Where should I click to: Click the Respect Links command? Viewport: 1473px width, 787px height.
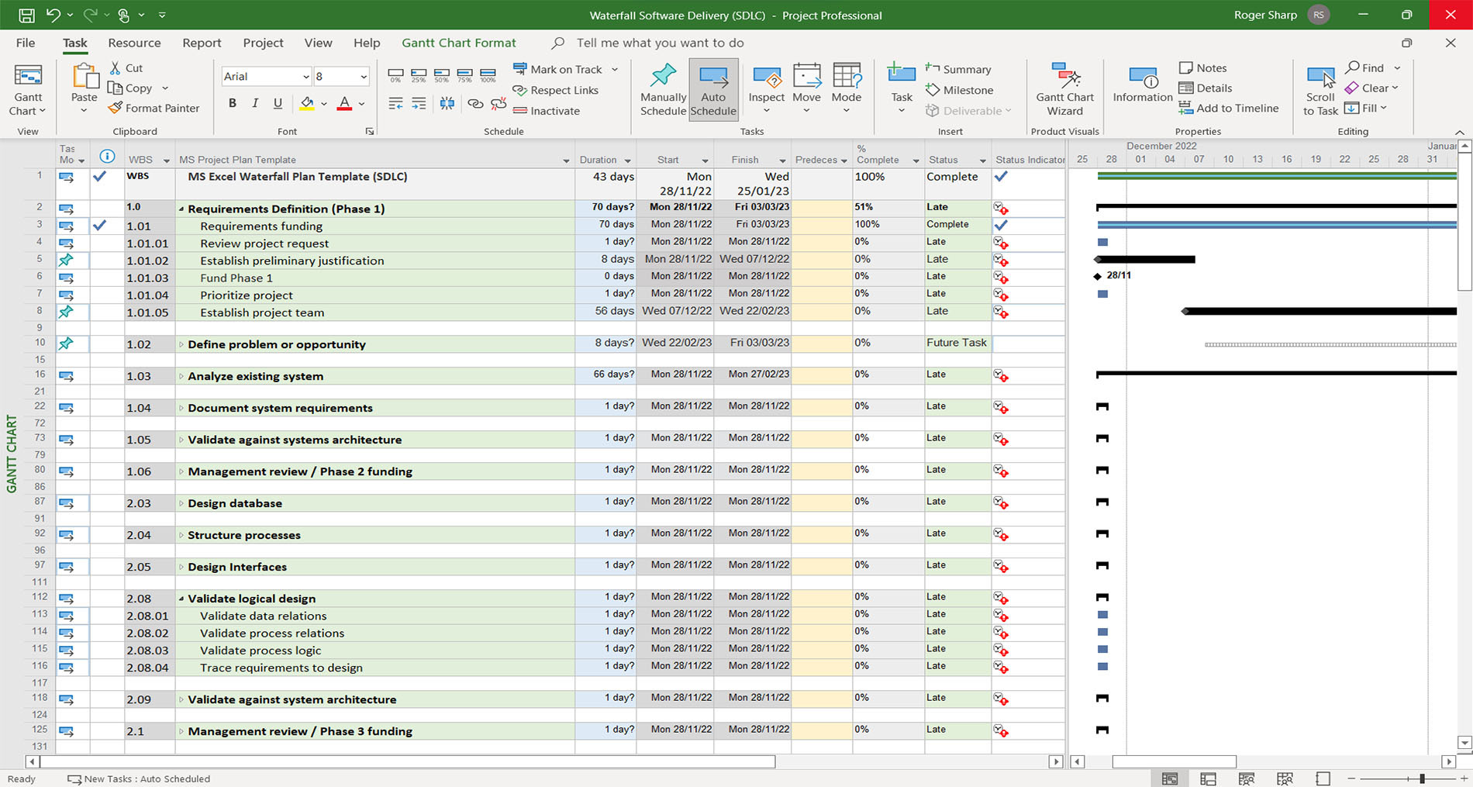tap(555, 90)
